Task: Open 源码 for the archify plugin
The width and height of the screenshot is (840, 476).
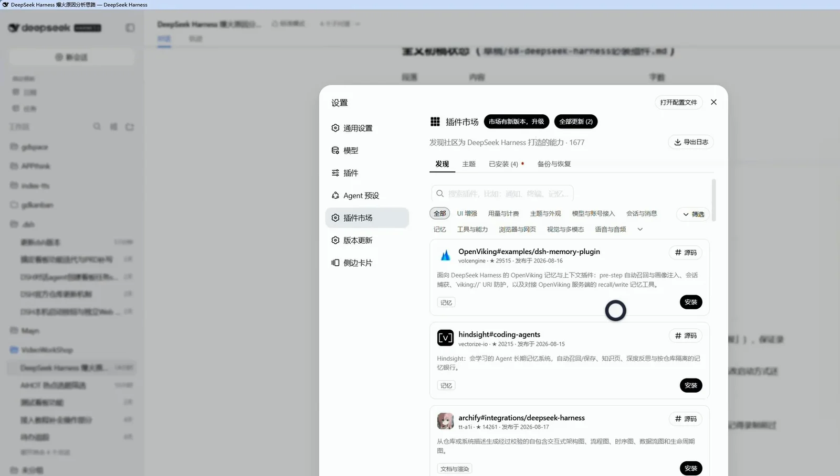Action: tap(686, 419)
